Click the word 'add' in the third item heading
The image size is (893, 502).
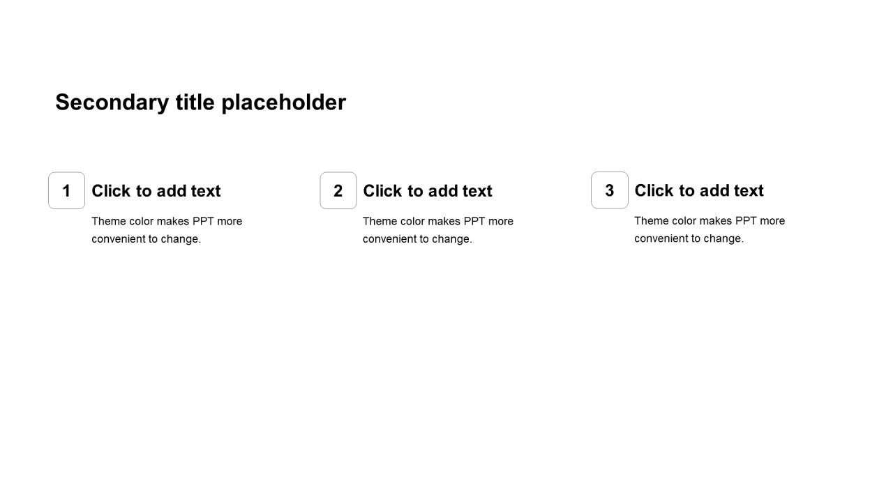pos(714,190)
